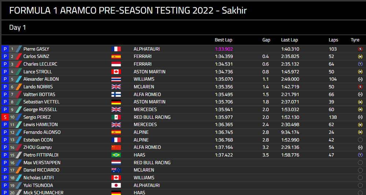
Task: Click the Mexican flag next to Sergio Perez
Action: (116, 117)
